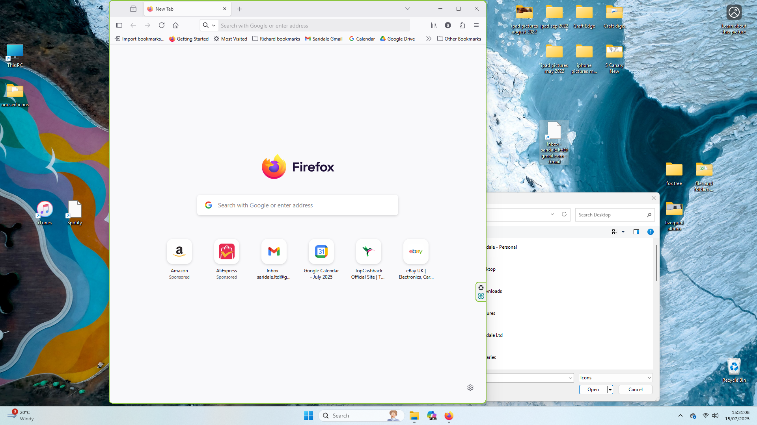This screenshot has height=425, width=757.
Task: Open Saridale Gmail bookmark
Action: [x=324, y=39]
